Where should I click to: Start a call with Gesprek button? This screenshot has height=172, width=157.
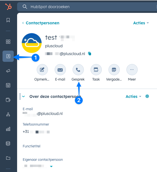(78, 70)
